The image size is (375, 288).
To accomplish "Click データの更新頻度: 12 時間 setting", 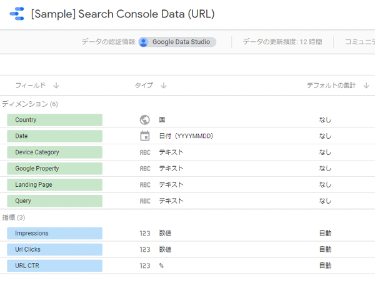I will pyautogui.click(x=282, y=42).
